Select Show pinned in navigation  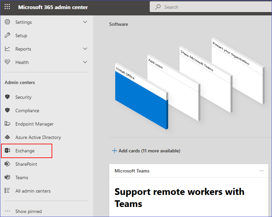click(x=28, y=211)
